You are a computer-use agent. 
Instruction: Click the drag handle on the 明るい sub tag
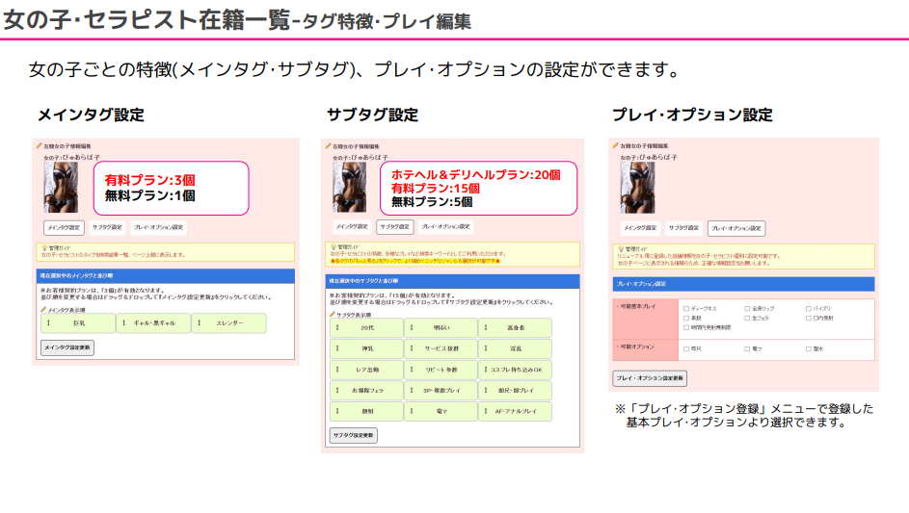412,327
